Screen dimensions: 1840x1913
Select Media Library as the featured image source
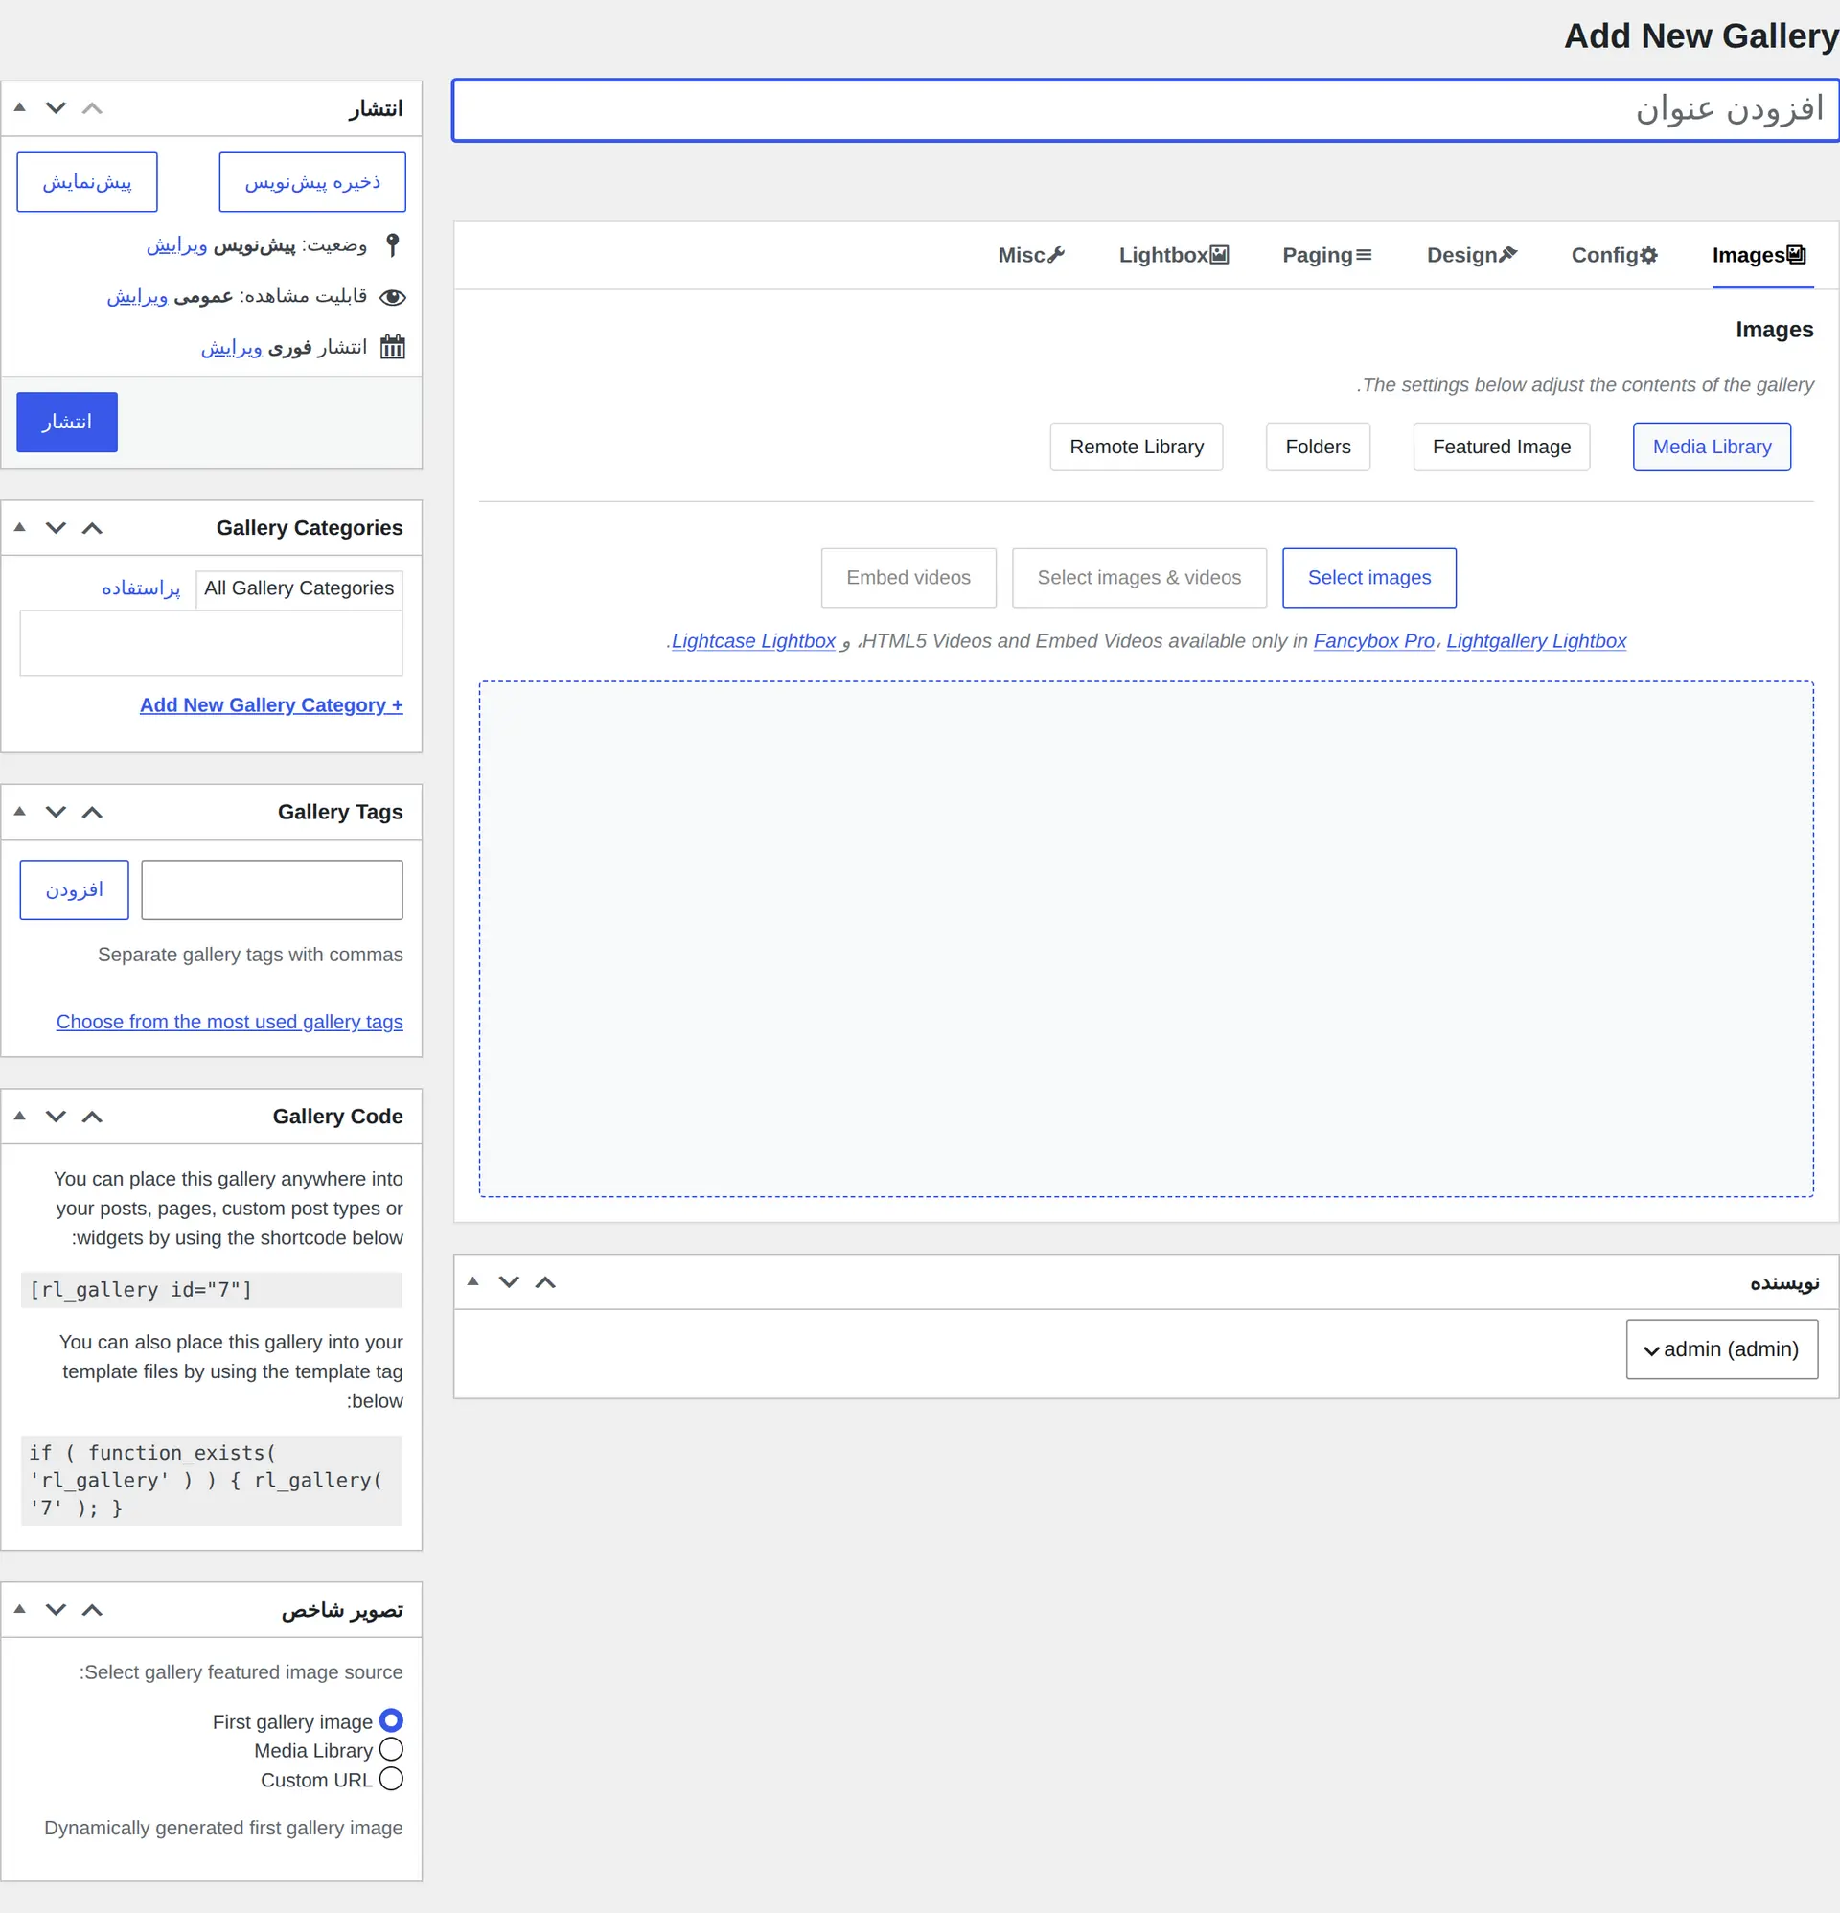tap(390, 1749)
